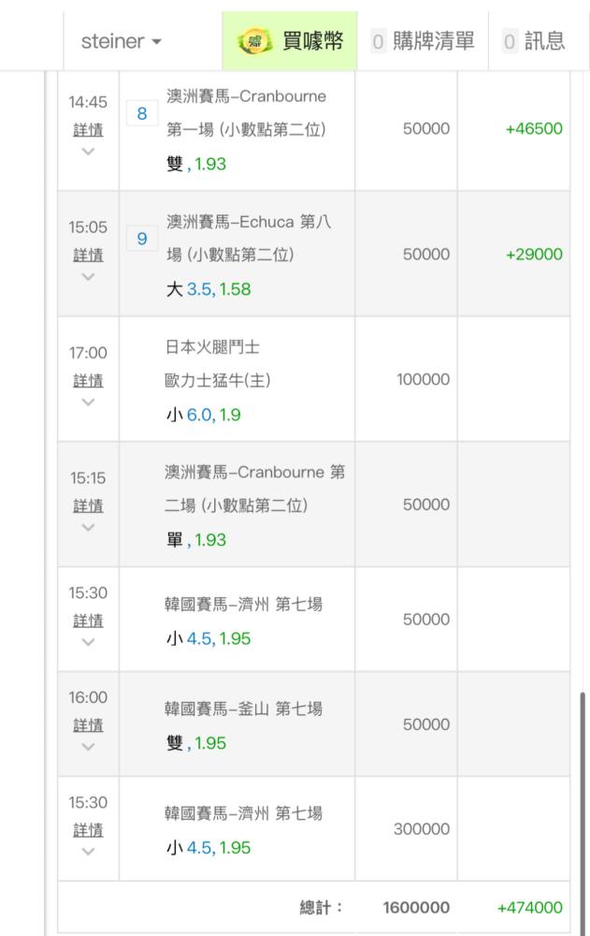Image resolution: width=590 pixels, height=936 pixels.
Task: Expand chevron under 15:15 Cranbourne row
Action: point(88,528)
